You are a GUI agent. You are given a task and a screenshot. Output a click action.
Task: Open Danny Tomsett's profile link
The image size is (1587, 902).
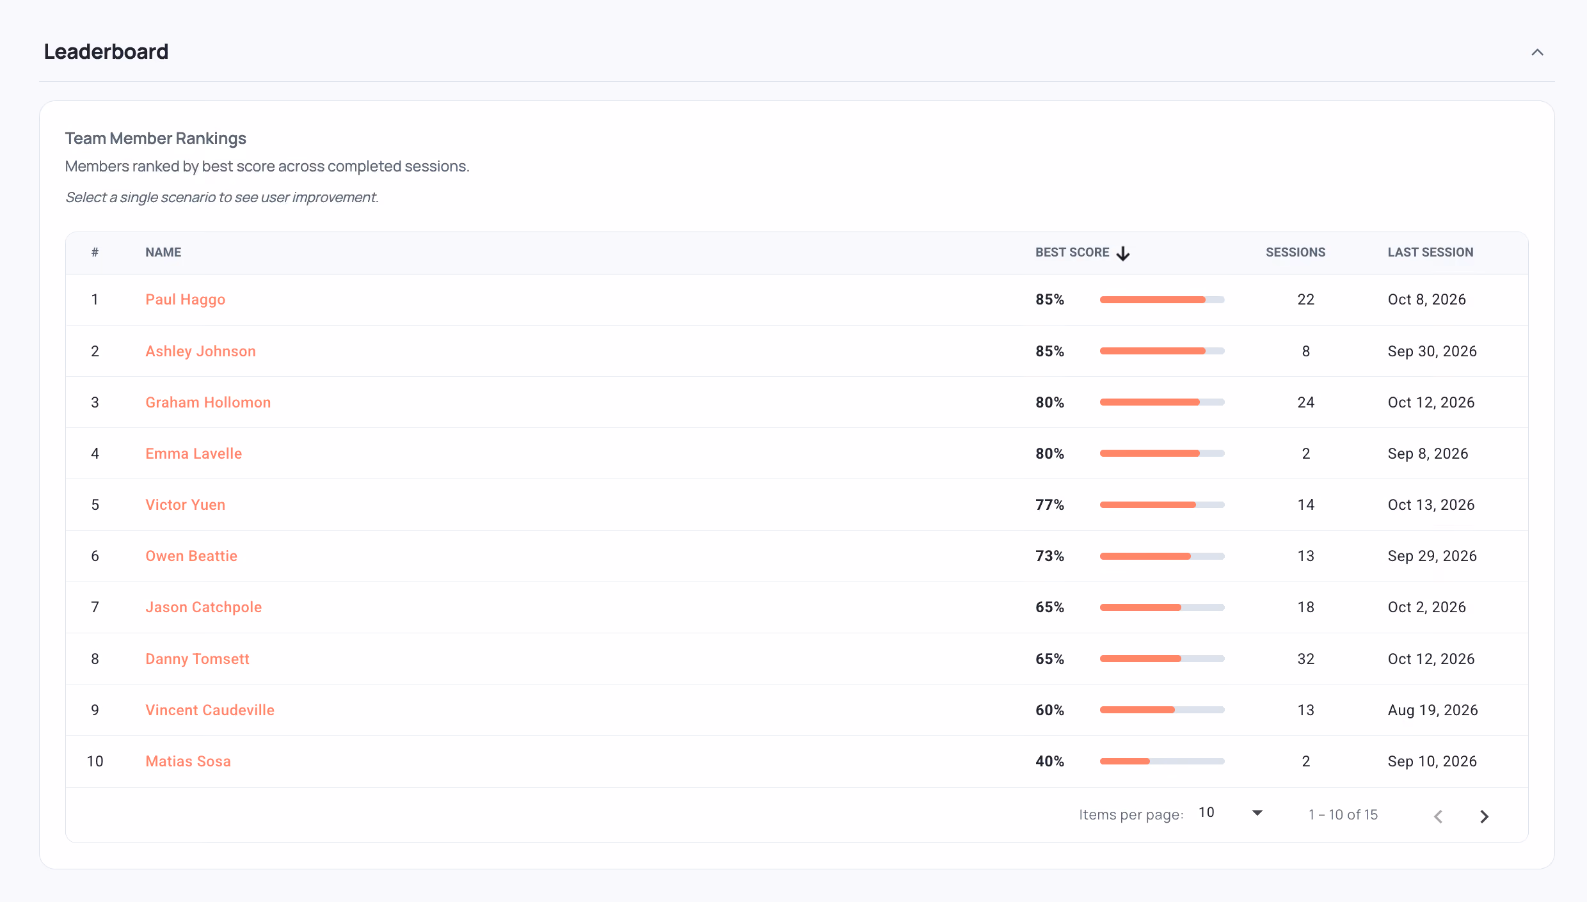click(x=197, y=659)
